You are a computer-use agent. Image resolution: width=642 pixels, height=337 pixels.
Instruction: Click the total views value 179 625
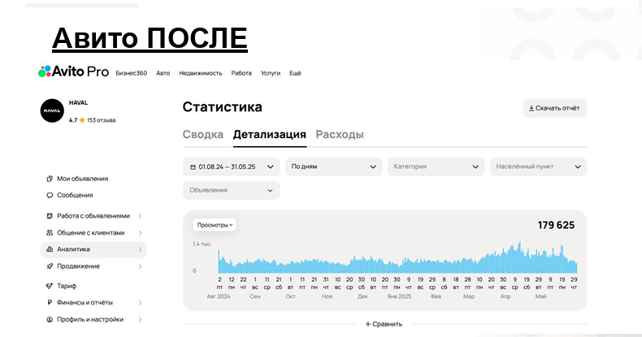556,225
